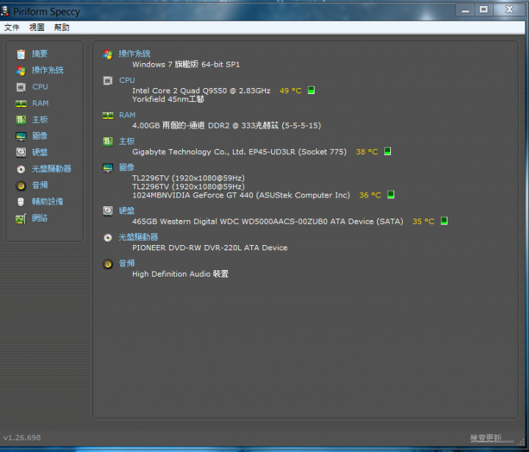
Task: Select 輔助設備 label in the sidebar
Action: pos(48,201)
